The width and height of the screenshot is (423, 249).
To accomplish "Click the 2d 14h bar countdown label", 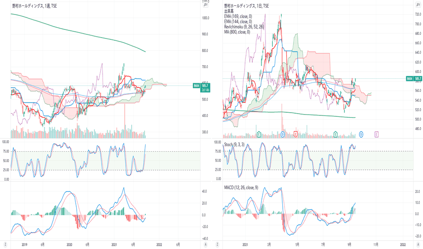I will point(205,90).
